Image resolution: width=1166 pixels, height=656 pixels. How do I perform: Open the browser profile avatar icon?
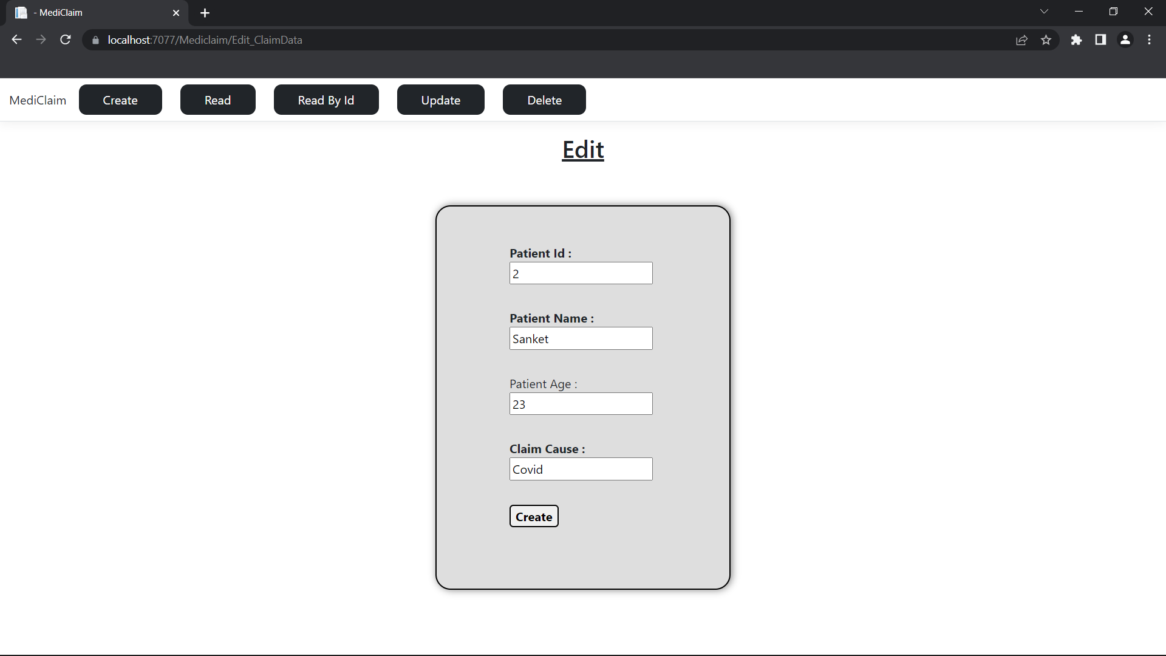[x=1125, y=39]
